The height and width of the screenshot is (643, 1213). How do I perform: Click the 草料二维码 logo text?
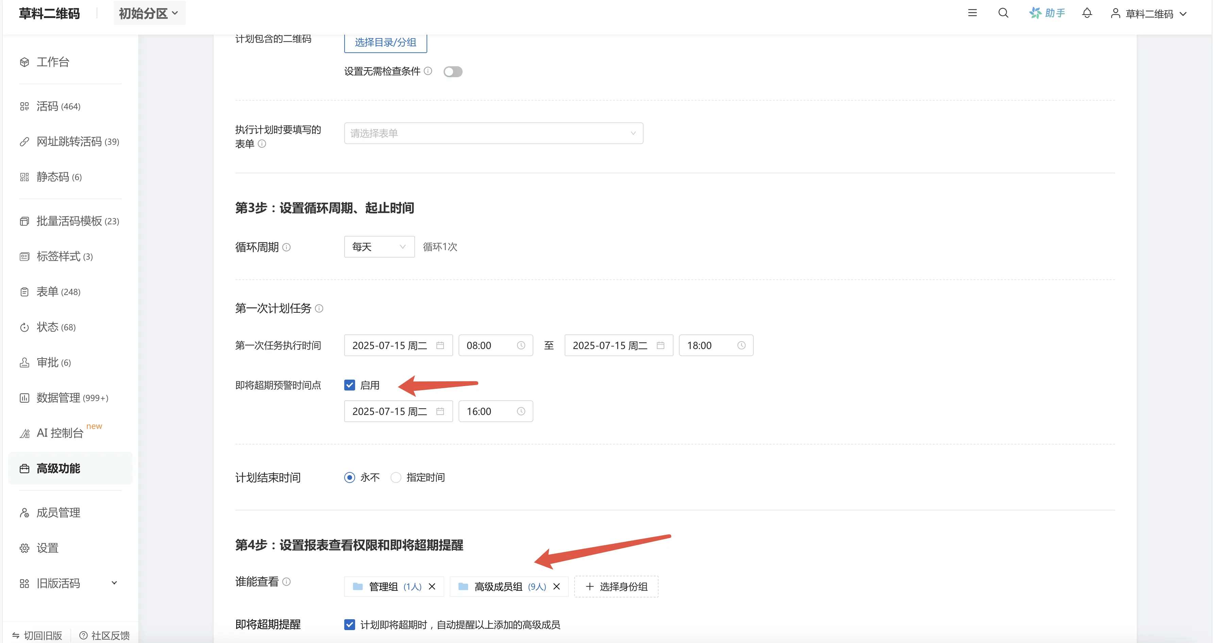(x=49, y=14)
